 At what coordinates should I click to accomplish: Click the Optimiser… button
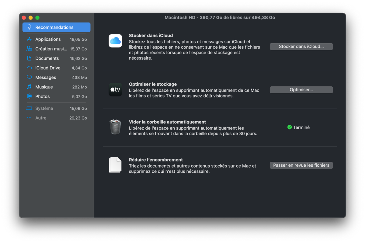pyautogui.click(x=301, y=90)
